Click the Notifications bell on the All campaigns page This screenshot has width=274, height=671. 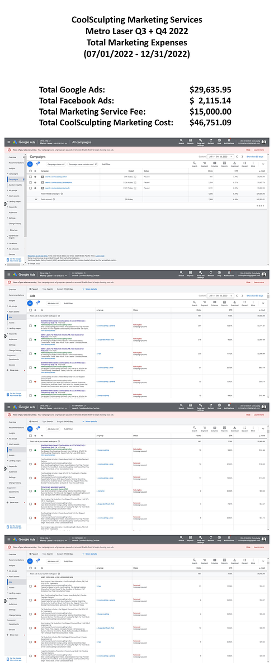tap(229, 140)
